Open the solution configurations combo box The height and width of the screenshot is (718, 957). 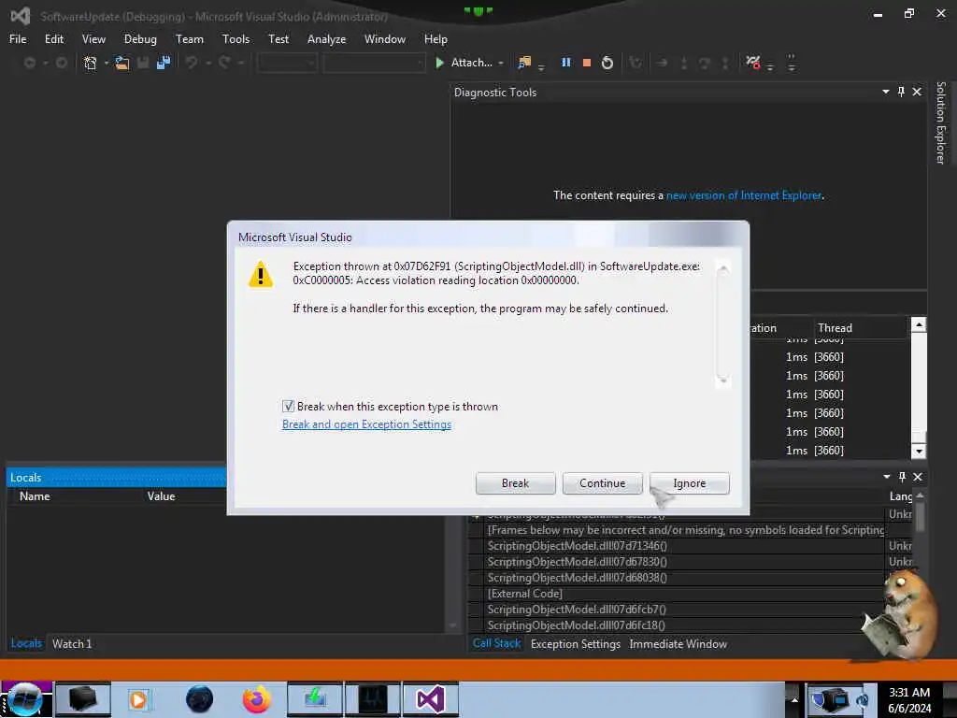coord(287,63)
